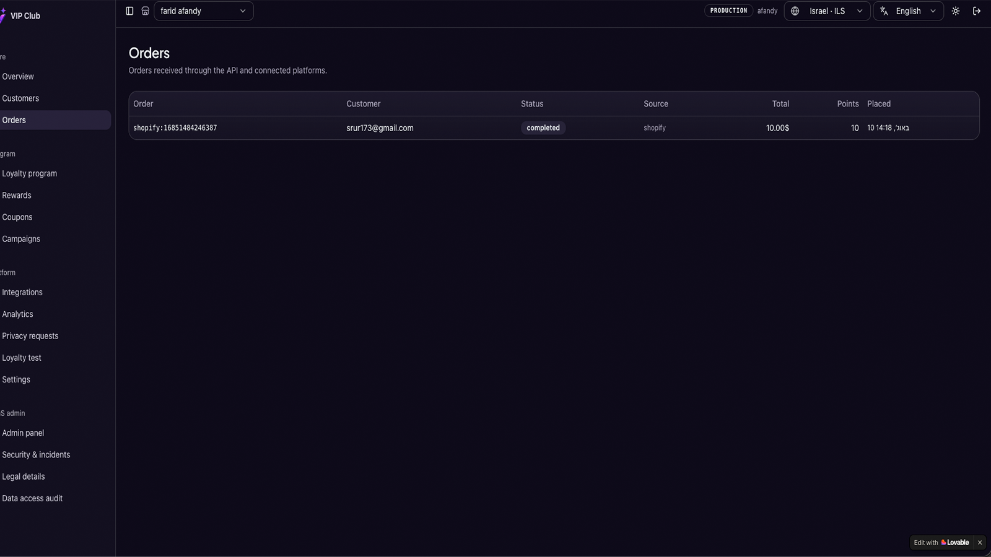Click Edit with Lovable button
The image size is (991, 557).
point(941,543)
